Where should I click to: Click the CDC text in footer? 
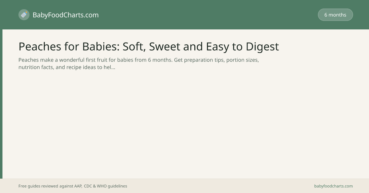click(x=88, y=186)
